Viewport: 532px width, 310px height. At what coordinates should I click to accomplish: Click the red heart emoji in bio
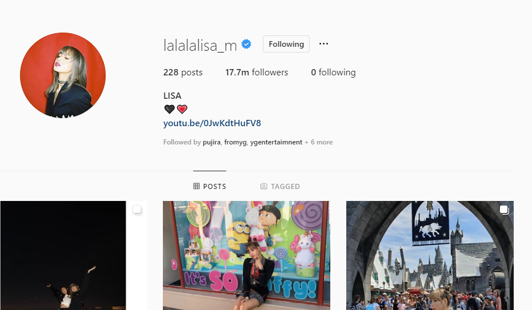pyautogui.click(x=182, y=109)
